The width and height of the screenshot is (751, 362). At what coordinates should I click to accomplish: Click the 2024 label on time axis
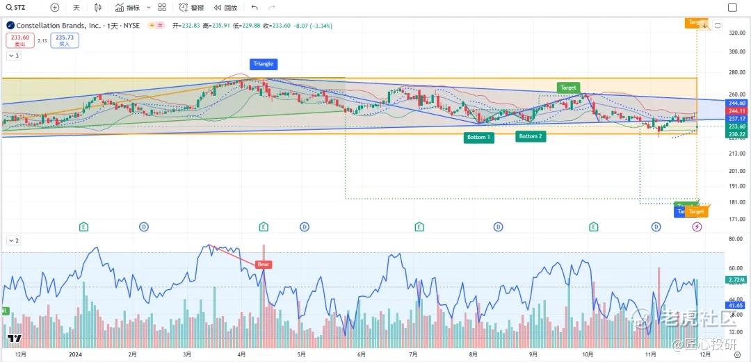point(76,355)
